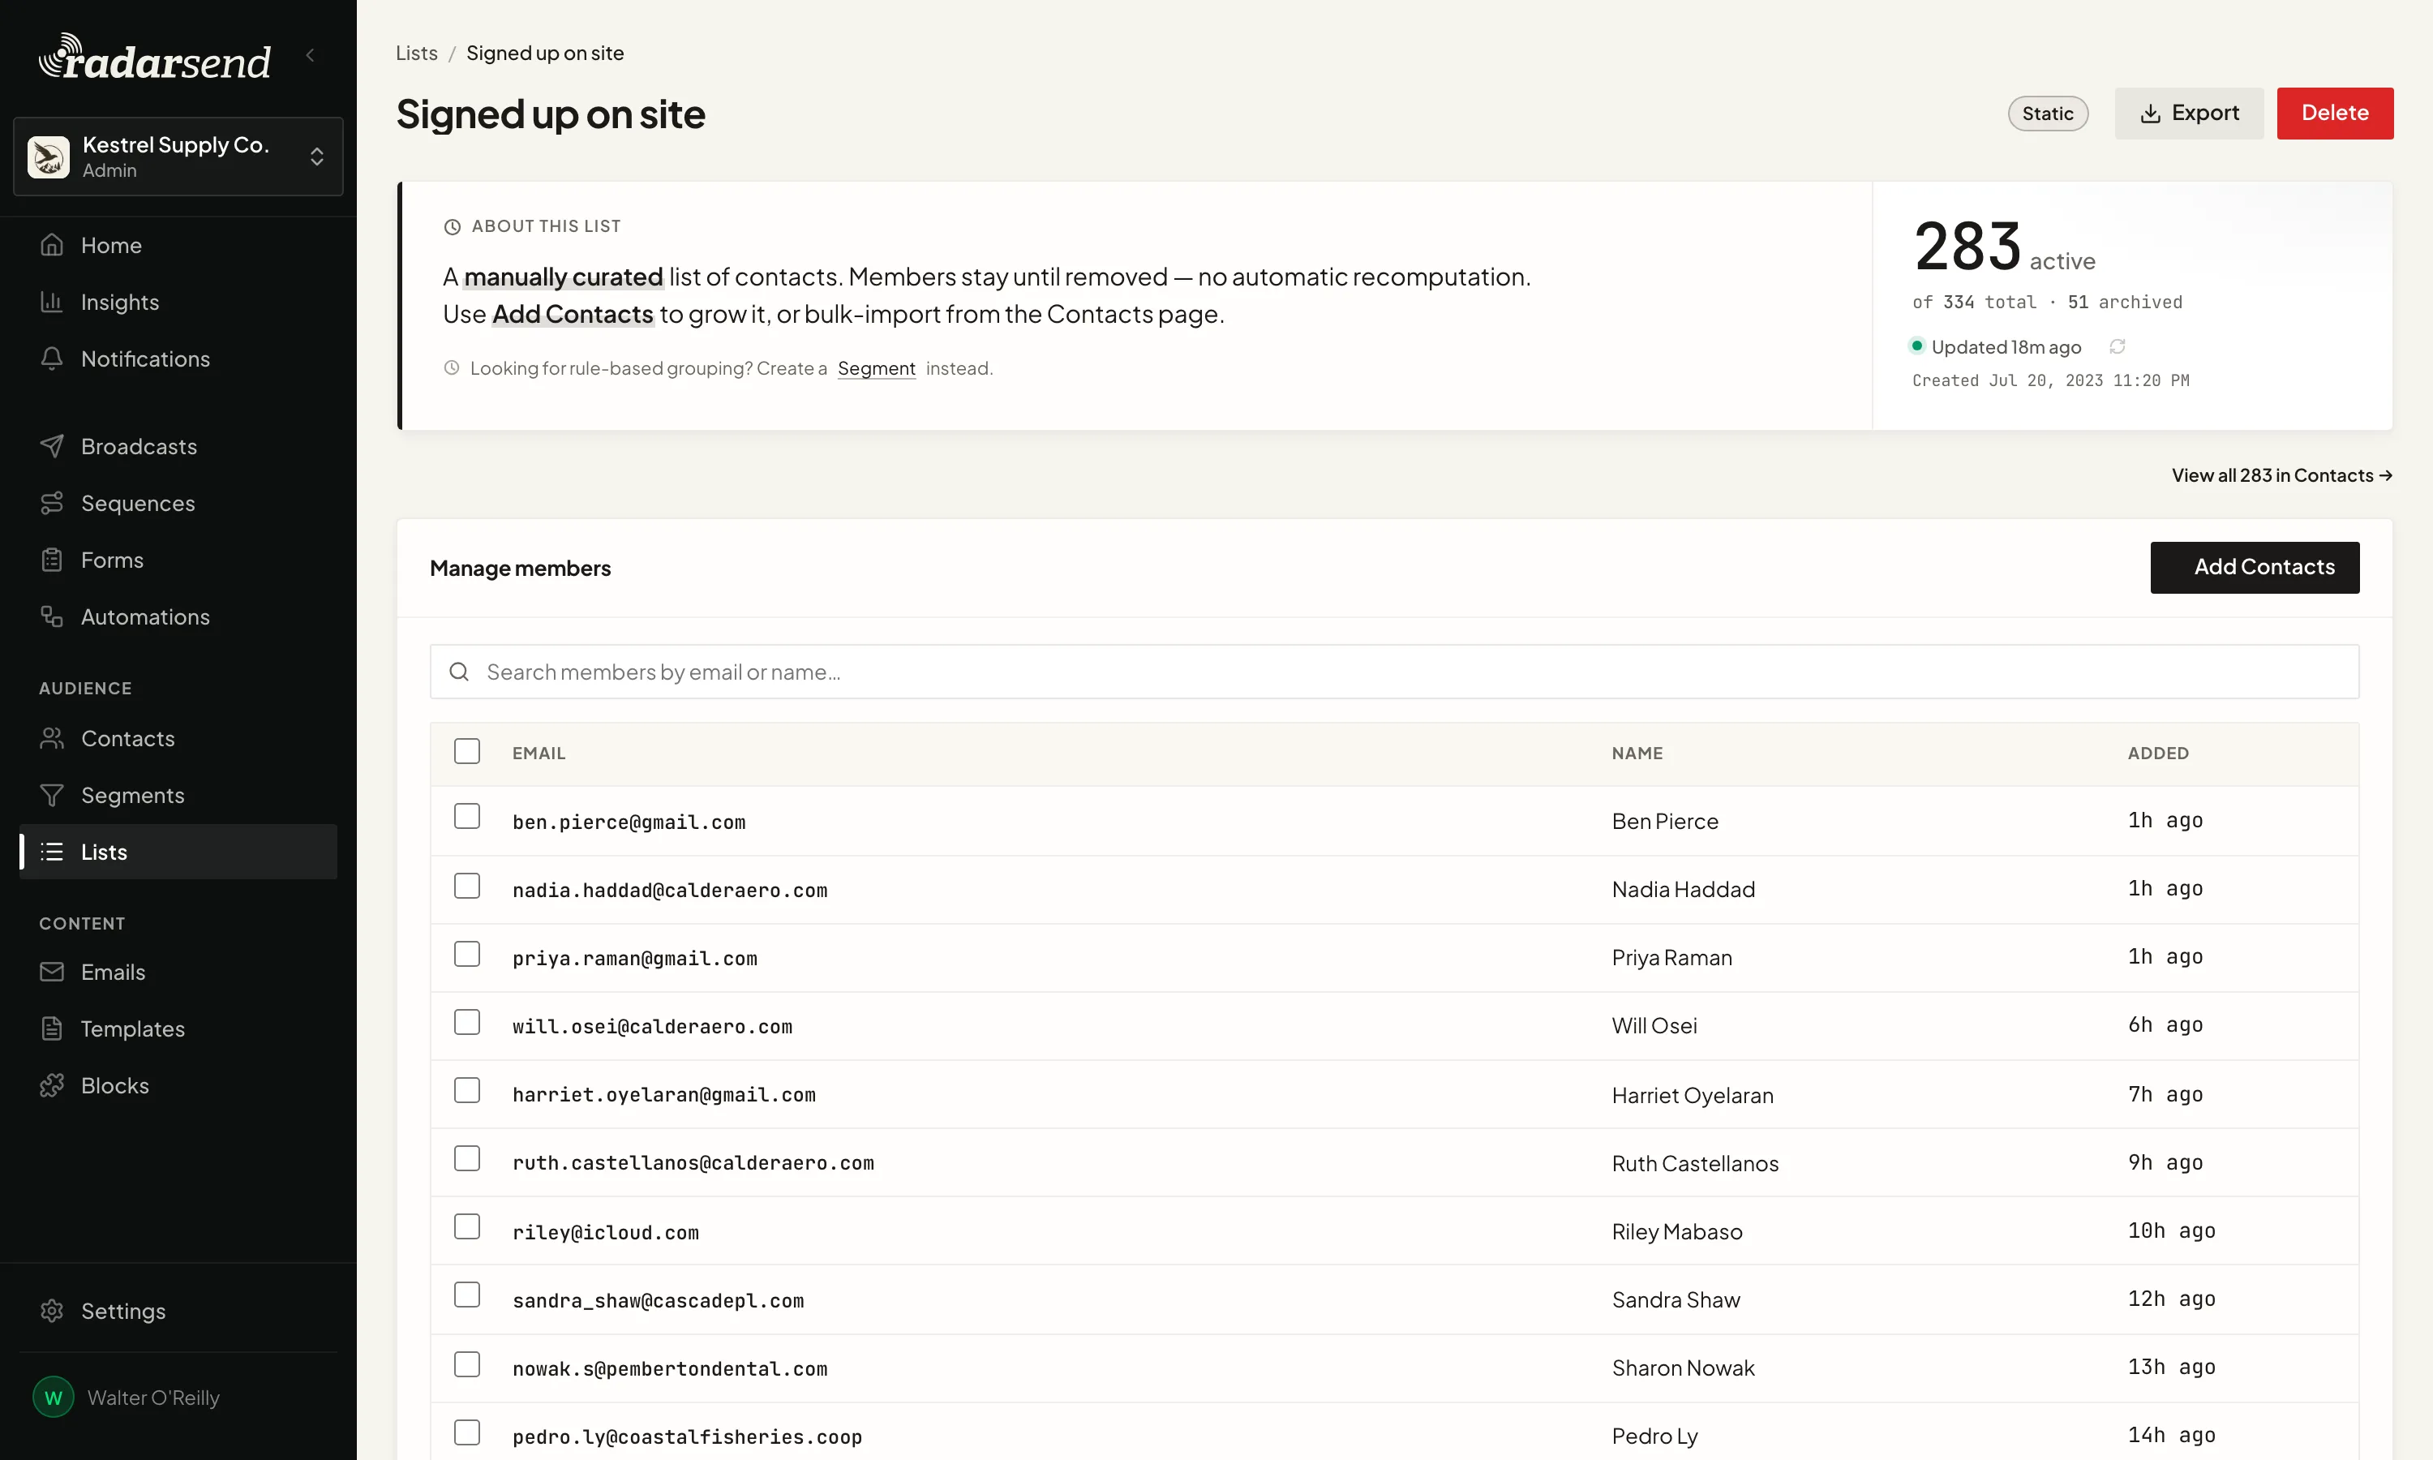Open the Kestrel Supply Co. workspace switcher
This screenshot has height=1460, width=2433.
tap(178, 157)
